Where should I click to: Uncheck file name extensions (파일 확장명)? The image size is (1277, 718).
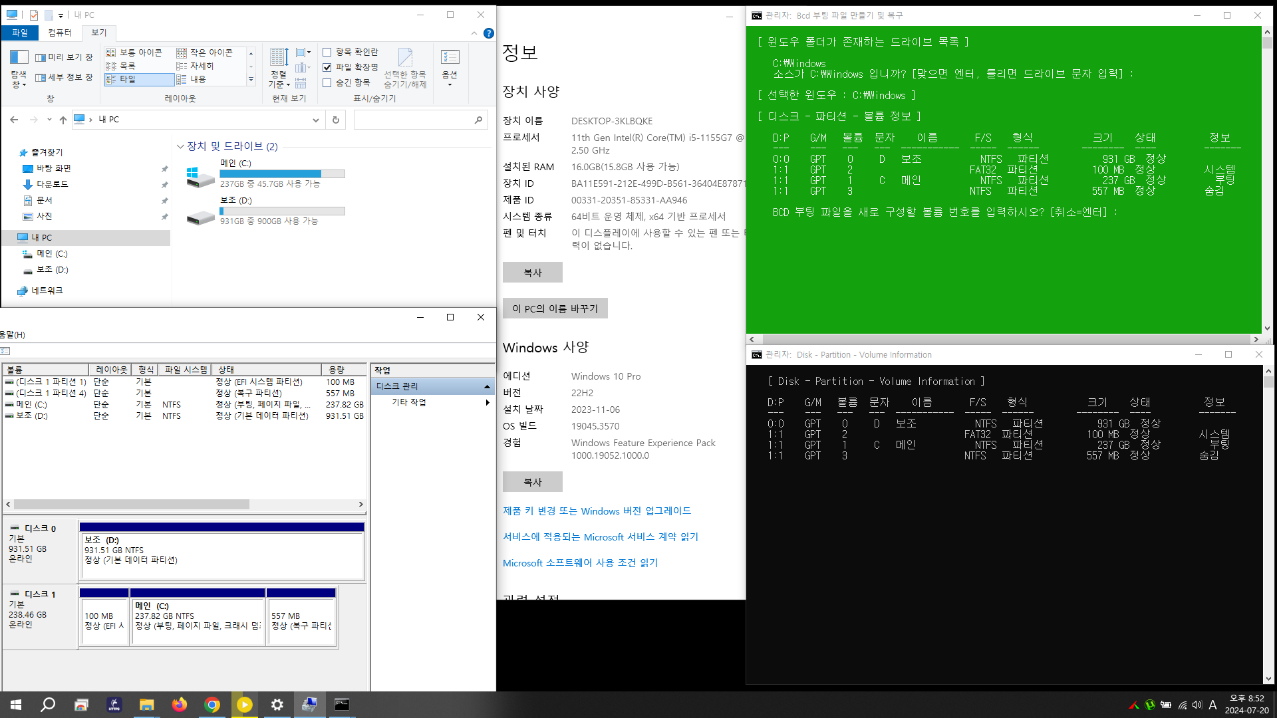coord(327,67)
